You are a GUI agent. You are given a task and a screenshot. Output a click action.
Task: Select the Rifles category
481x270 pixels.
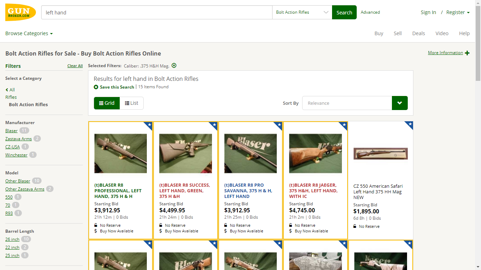pos(11,97)
